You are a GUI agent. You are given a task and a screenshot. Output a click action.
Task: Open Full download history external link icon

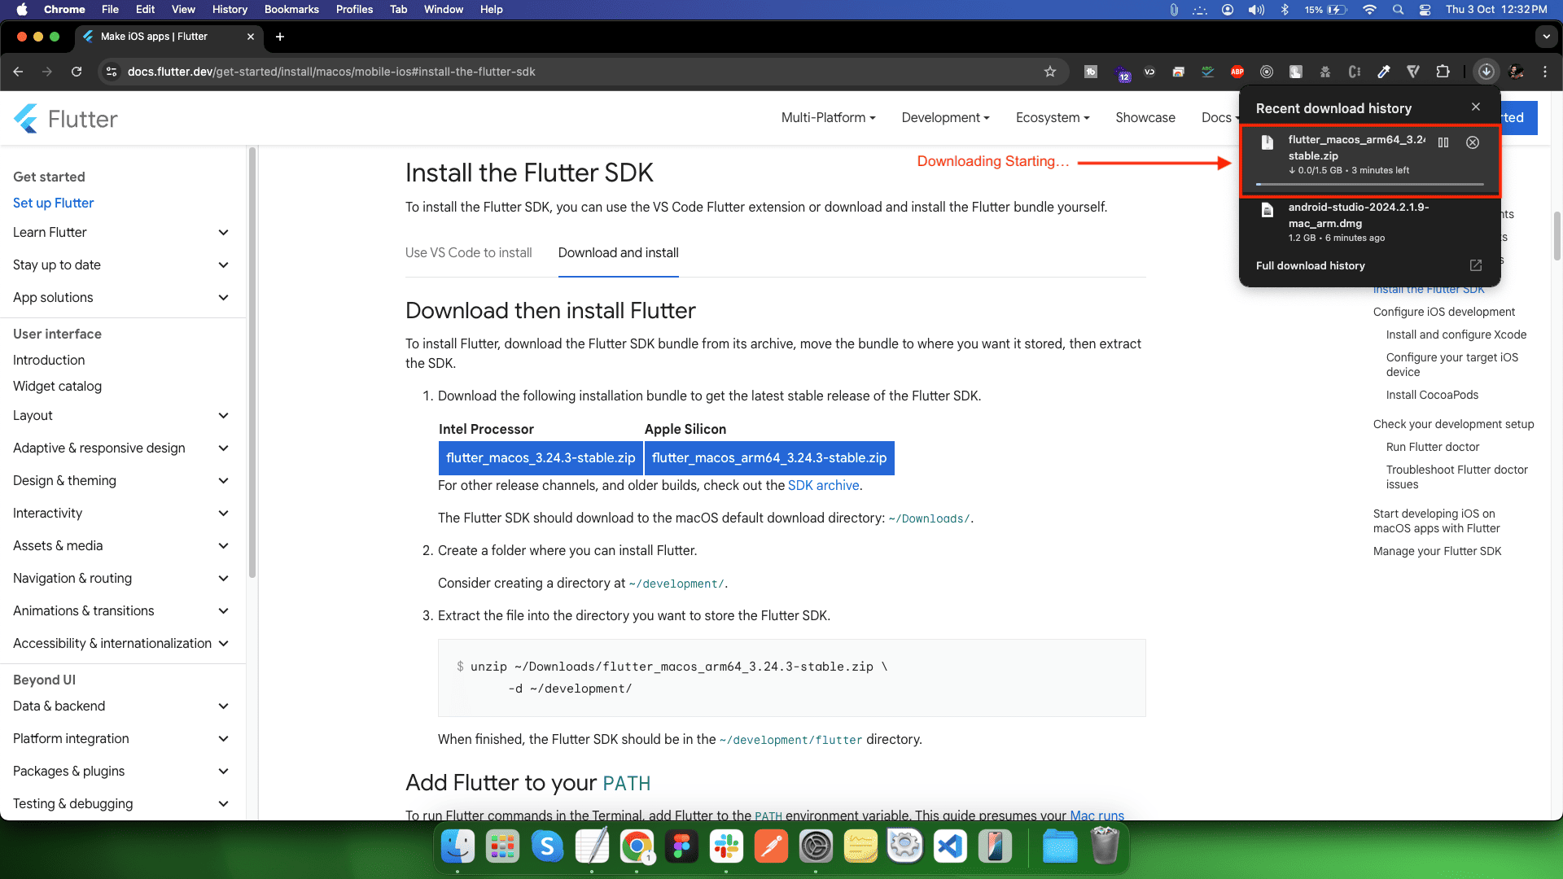point(1476,265)
